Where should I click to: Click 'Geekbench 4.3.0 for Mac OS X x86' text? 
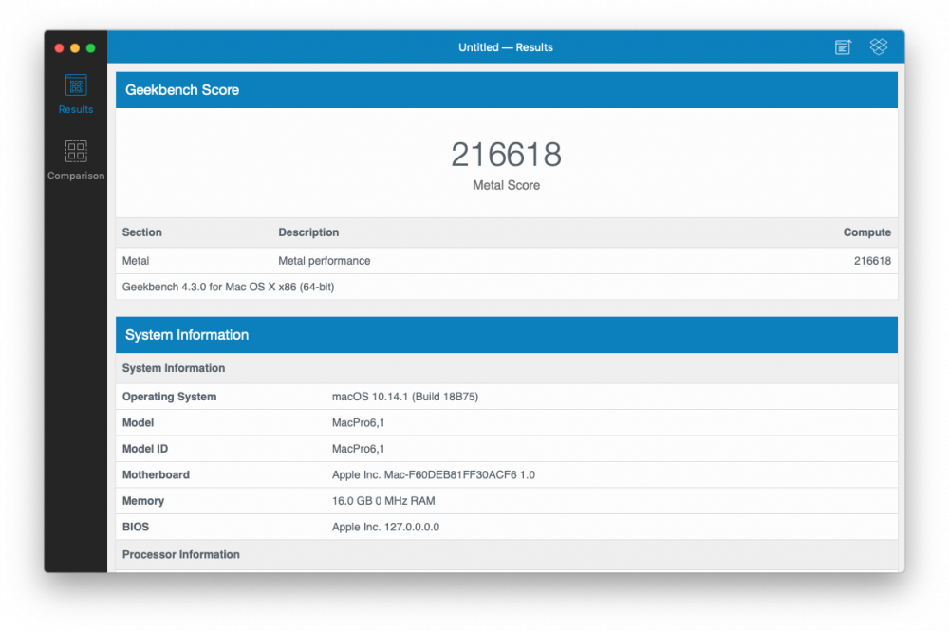(228, 287)
